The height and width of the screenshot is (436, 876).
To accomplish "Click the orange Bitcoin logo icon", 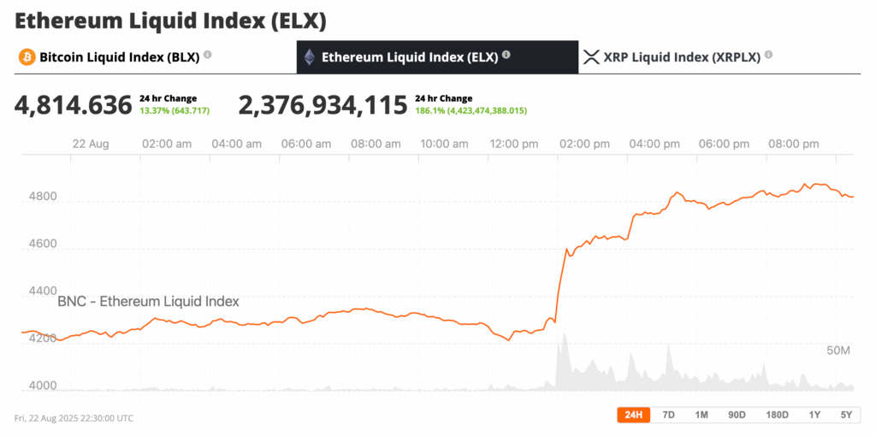I will point(27,57).
